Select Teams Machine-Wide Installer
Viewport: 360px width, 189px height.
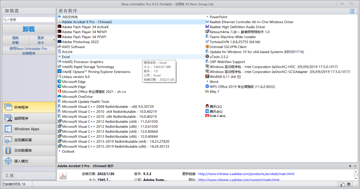(233, 37)
